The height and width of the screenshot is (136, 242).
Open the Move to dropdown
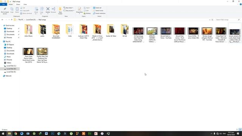36,11
